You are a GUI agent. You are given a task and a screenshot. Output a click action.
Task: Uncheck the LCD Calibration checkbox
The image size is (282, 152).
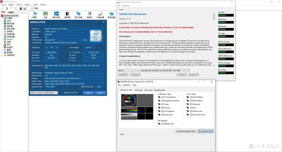tap(162, 97)
